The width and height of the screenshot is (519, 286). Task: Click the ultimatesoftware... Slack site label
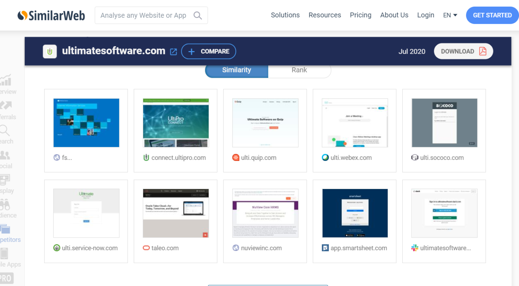[x=446, y=248]
